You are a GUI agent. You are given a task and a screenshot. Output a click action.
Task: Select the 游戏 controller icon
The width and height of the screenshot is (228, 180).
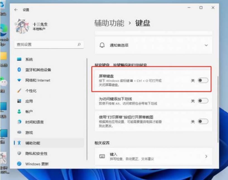(19, 132)
